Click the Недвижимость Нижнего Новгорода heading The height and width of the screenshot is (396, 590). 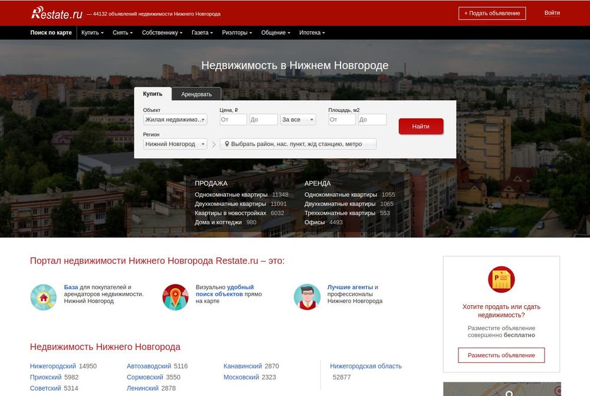(x=105, y=346)
